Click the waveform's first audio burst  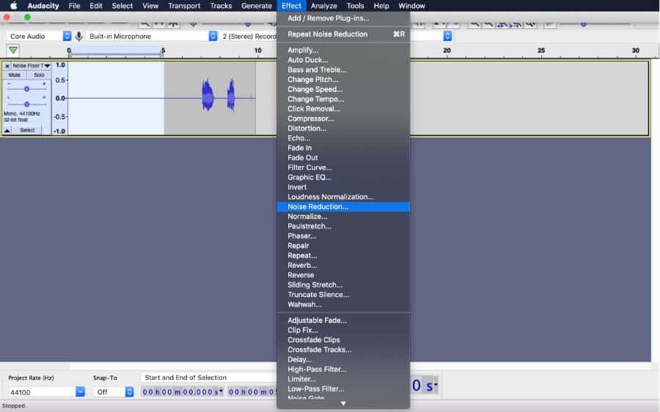coord(208,95)
